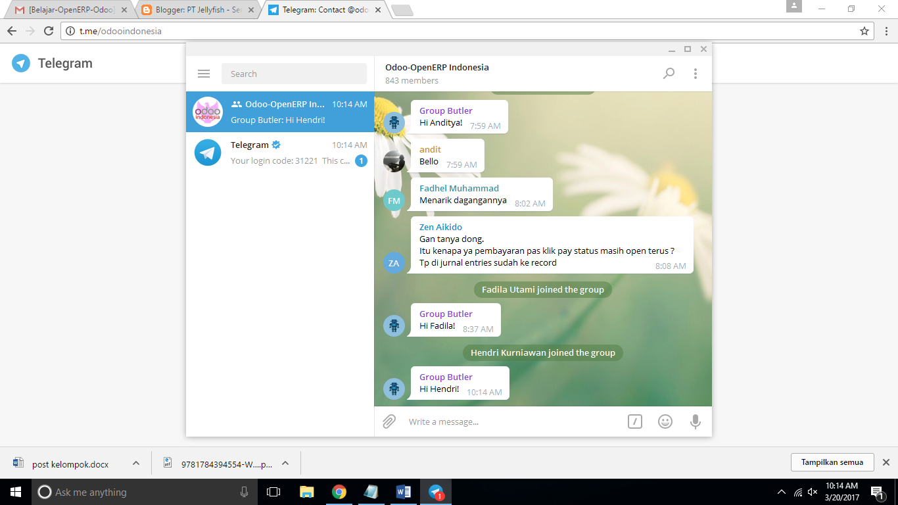Open Telegram login code chat
This screenshot has width=898, height=505.
click(x=280, y=153)
